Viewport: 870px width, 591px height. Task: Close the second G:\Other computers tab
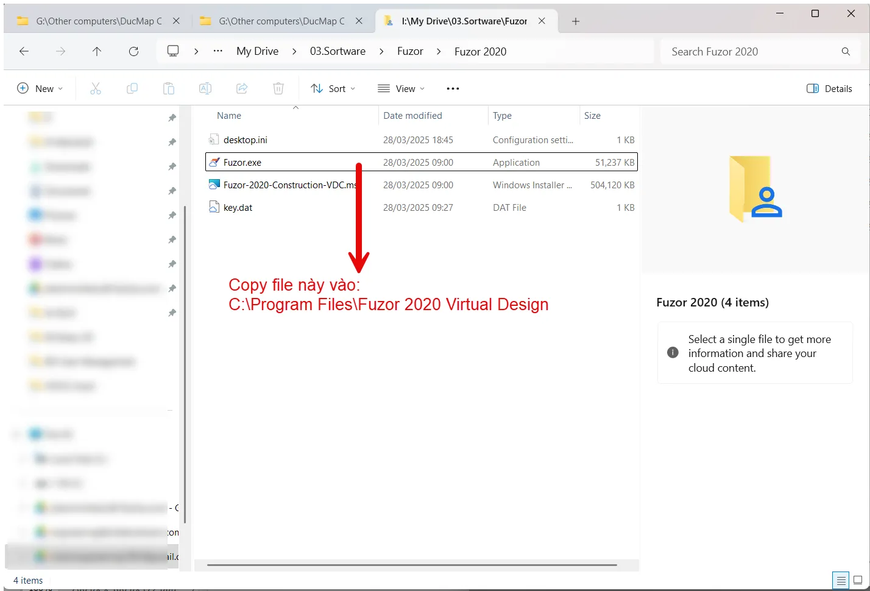(359, 21)
